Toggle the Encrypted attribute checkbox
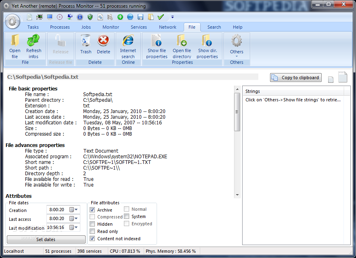 (126, 224)
